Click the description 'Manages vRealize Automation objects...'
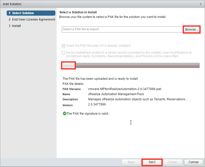This screenshot has width=205, height=167. [x=138, y=99]
